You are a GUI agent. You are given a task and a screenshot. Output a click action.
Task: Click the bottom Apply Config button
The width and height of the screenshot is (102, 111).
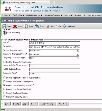47,104
